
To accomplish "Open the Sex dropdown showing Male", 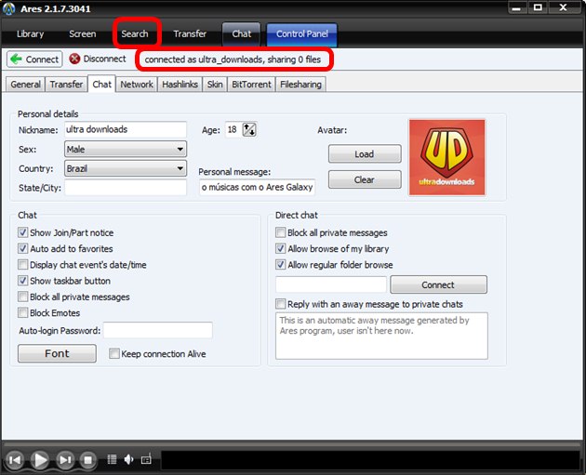I will coord(126,150).
